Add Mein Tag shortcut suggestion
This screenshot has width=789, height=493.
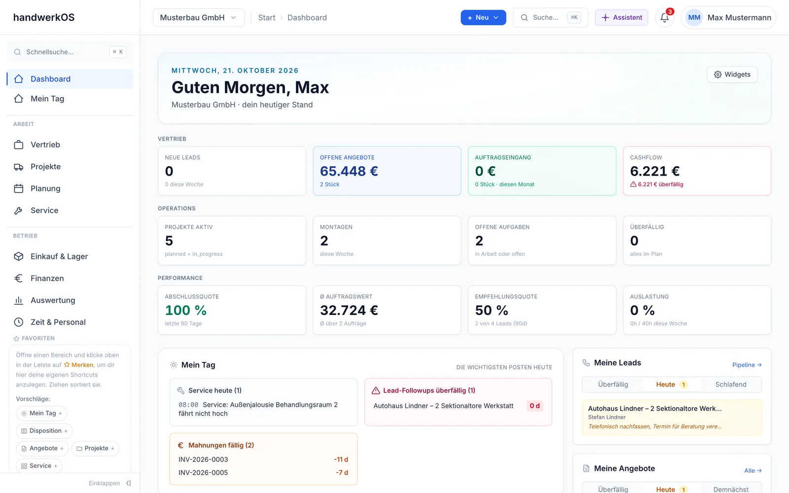tap(42, 413)
